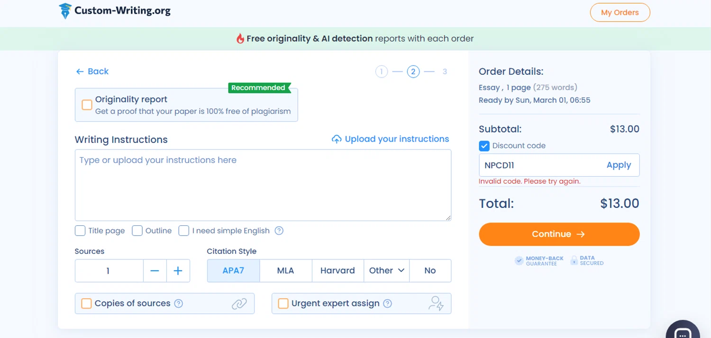This screenshot has width=711, height=338.
Task: Click the Essay, 1 page order summary
Action: pyautogui.click(x=528, y=88)
